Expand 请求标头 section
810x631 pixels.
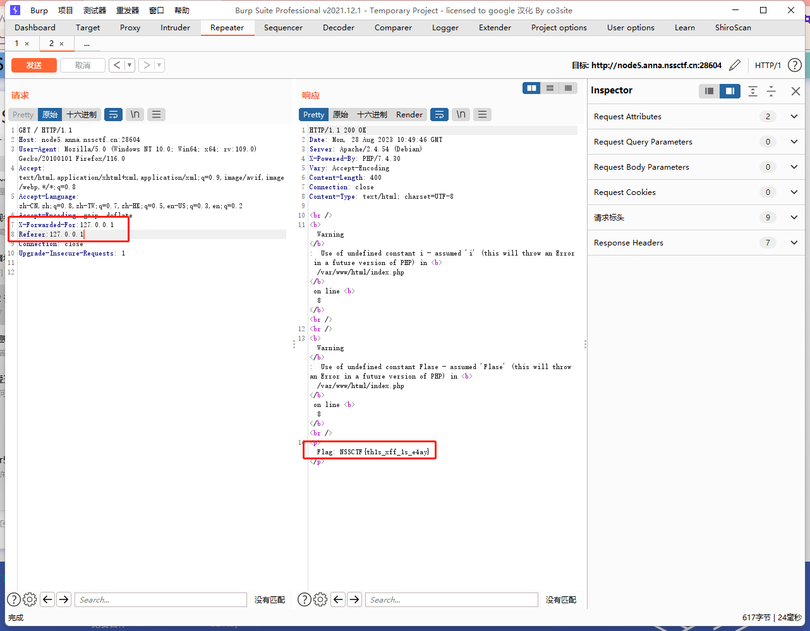[x=697, y=217]
